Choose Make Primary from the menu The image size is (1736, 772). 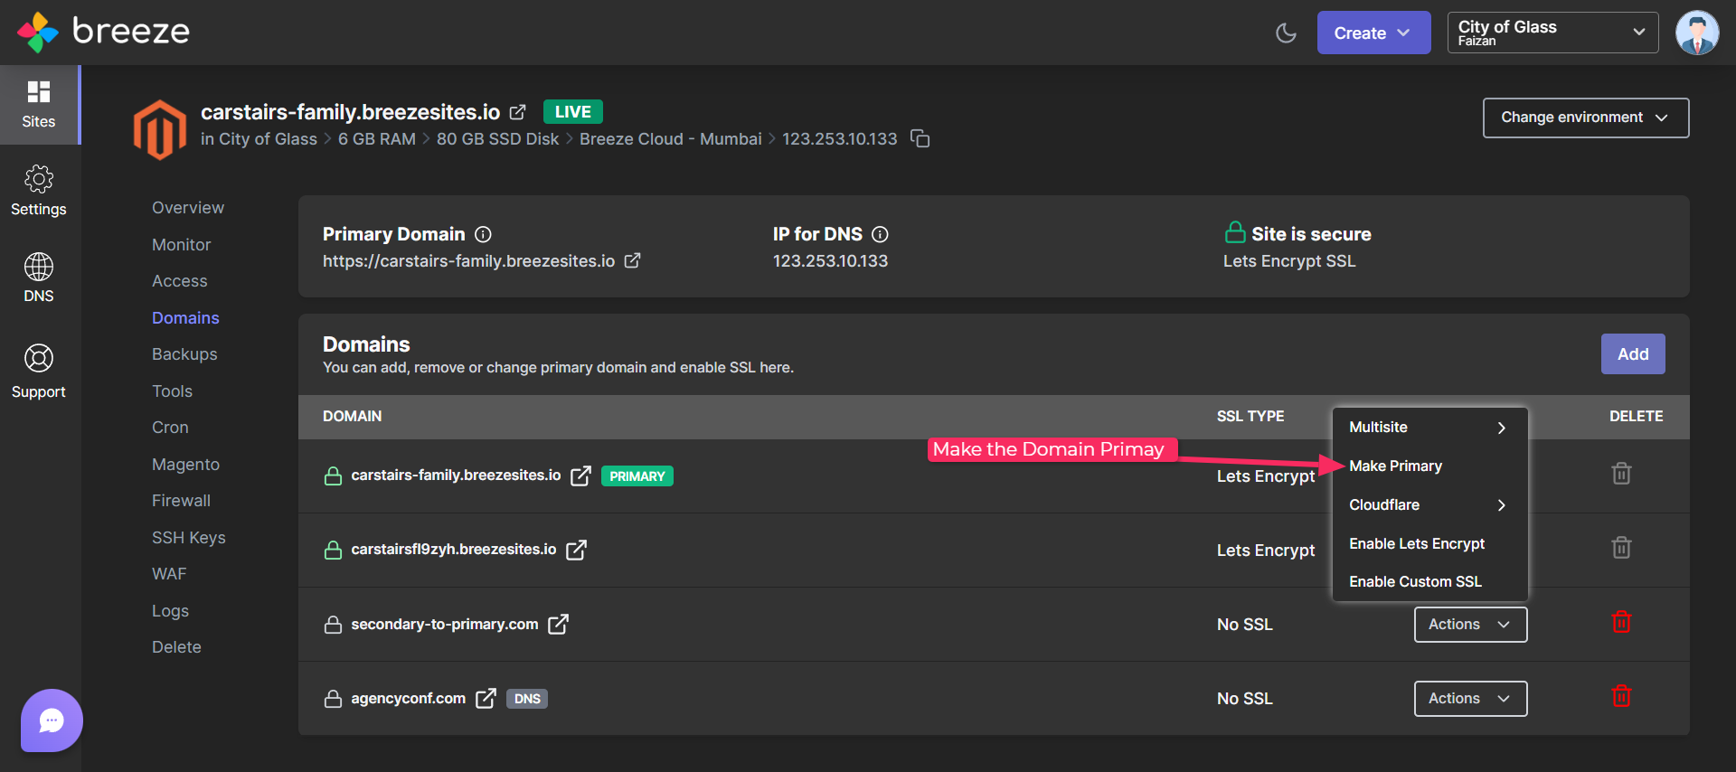1429,466
